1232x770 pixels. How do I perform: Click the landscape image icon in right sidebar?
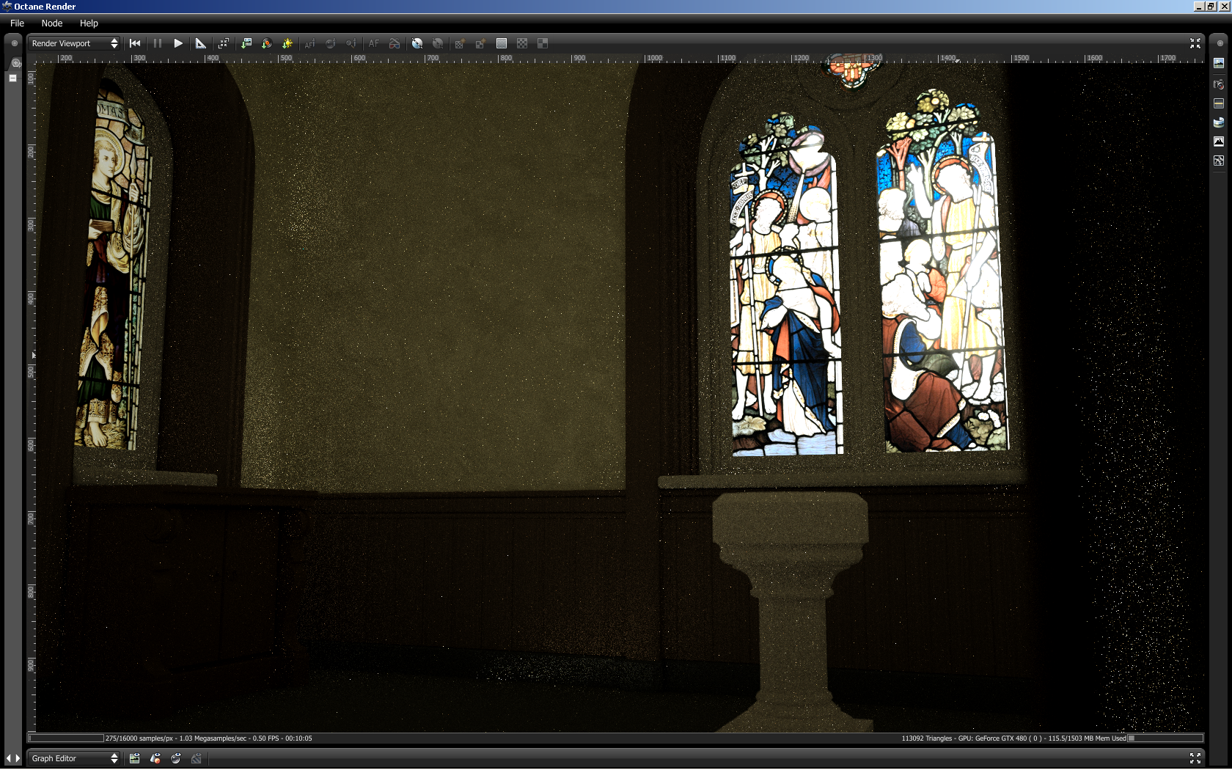(x=1219, y=64)
